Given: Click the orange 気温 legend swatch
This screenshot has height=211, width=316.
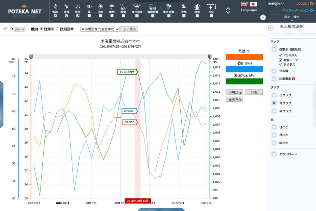Looking at the screenshot, I should 244,57.
